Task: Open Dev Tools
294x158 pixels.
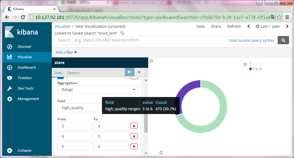Action: (26, 88)
